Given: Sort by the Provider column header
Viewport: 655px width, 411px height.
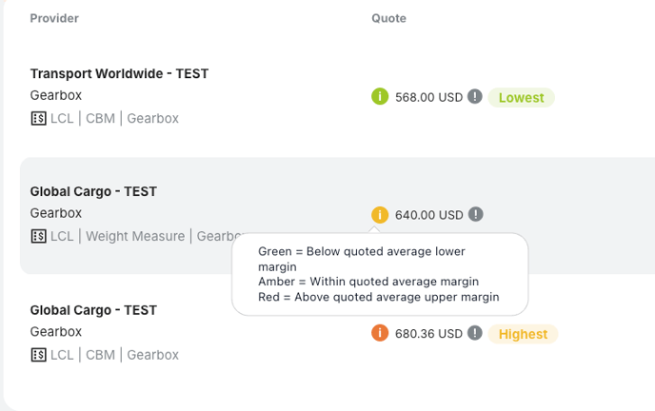Looking at the screenshot, I should pos(54,18).
